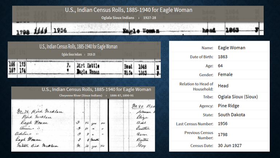280x158 pixels.
Task: Click the State value South Dakota
Action: coord(231,115)
